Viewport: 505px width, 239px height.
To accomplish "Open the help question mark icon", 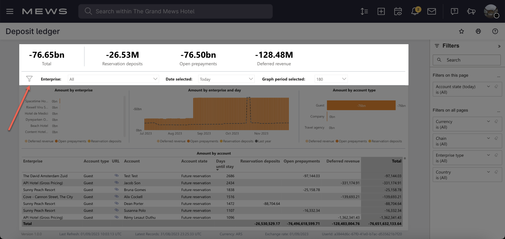I will point(495,31).
